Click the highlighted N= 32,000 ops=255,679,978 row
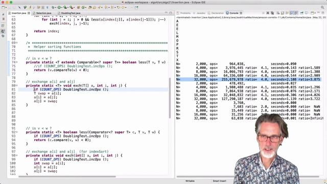327x184 pixels. (249, 80)
